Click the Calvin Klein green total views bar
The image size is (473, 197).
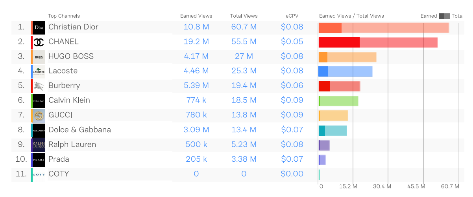click(x=339, y=101)
